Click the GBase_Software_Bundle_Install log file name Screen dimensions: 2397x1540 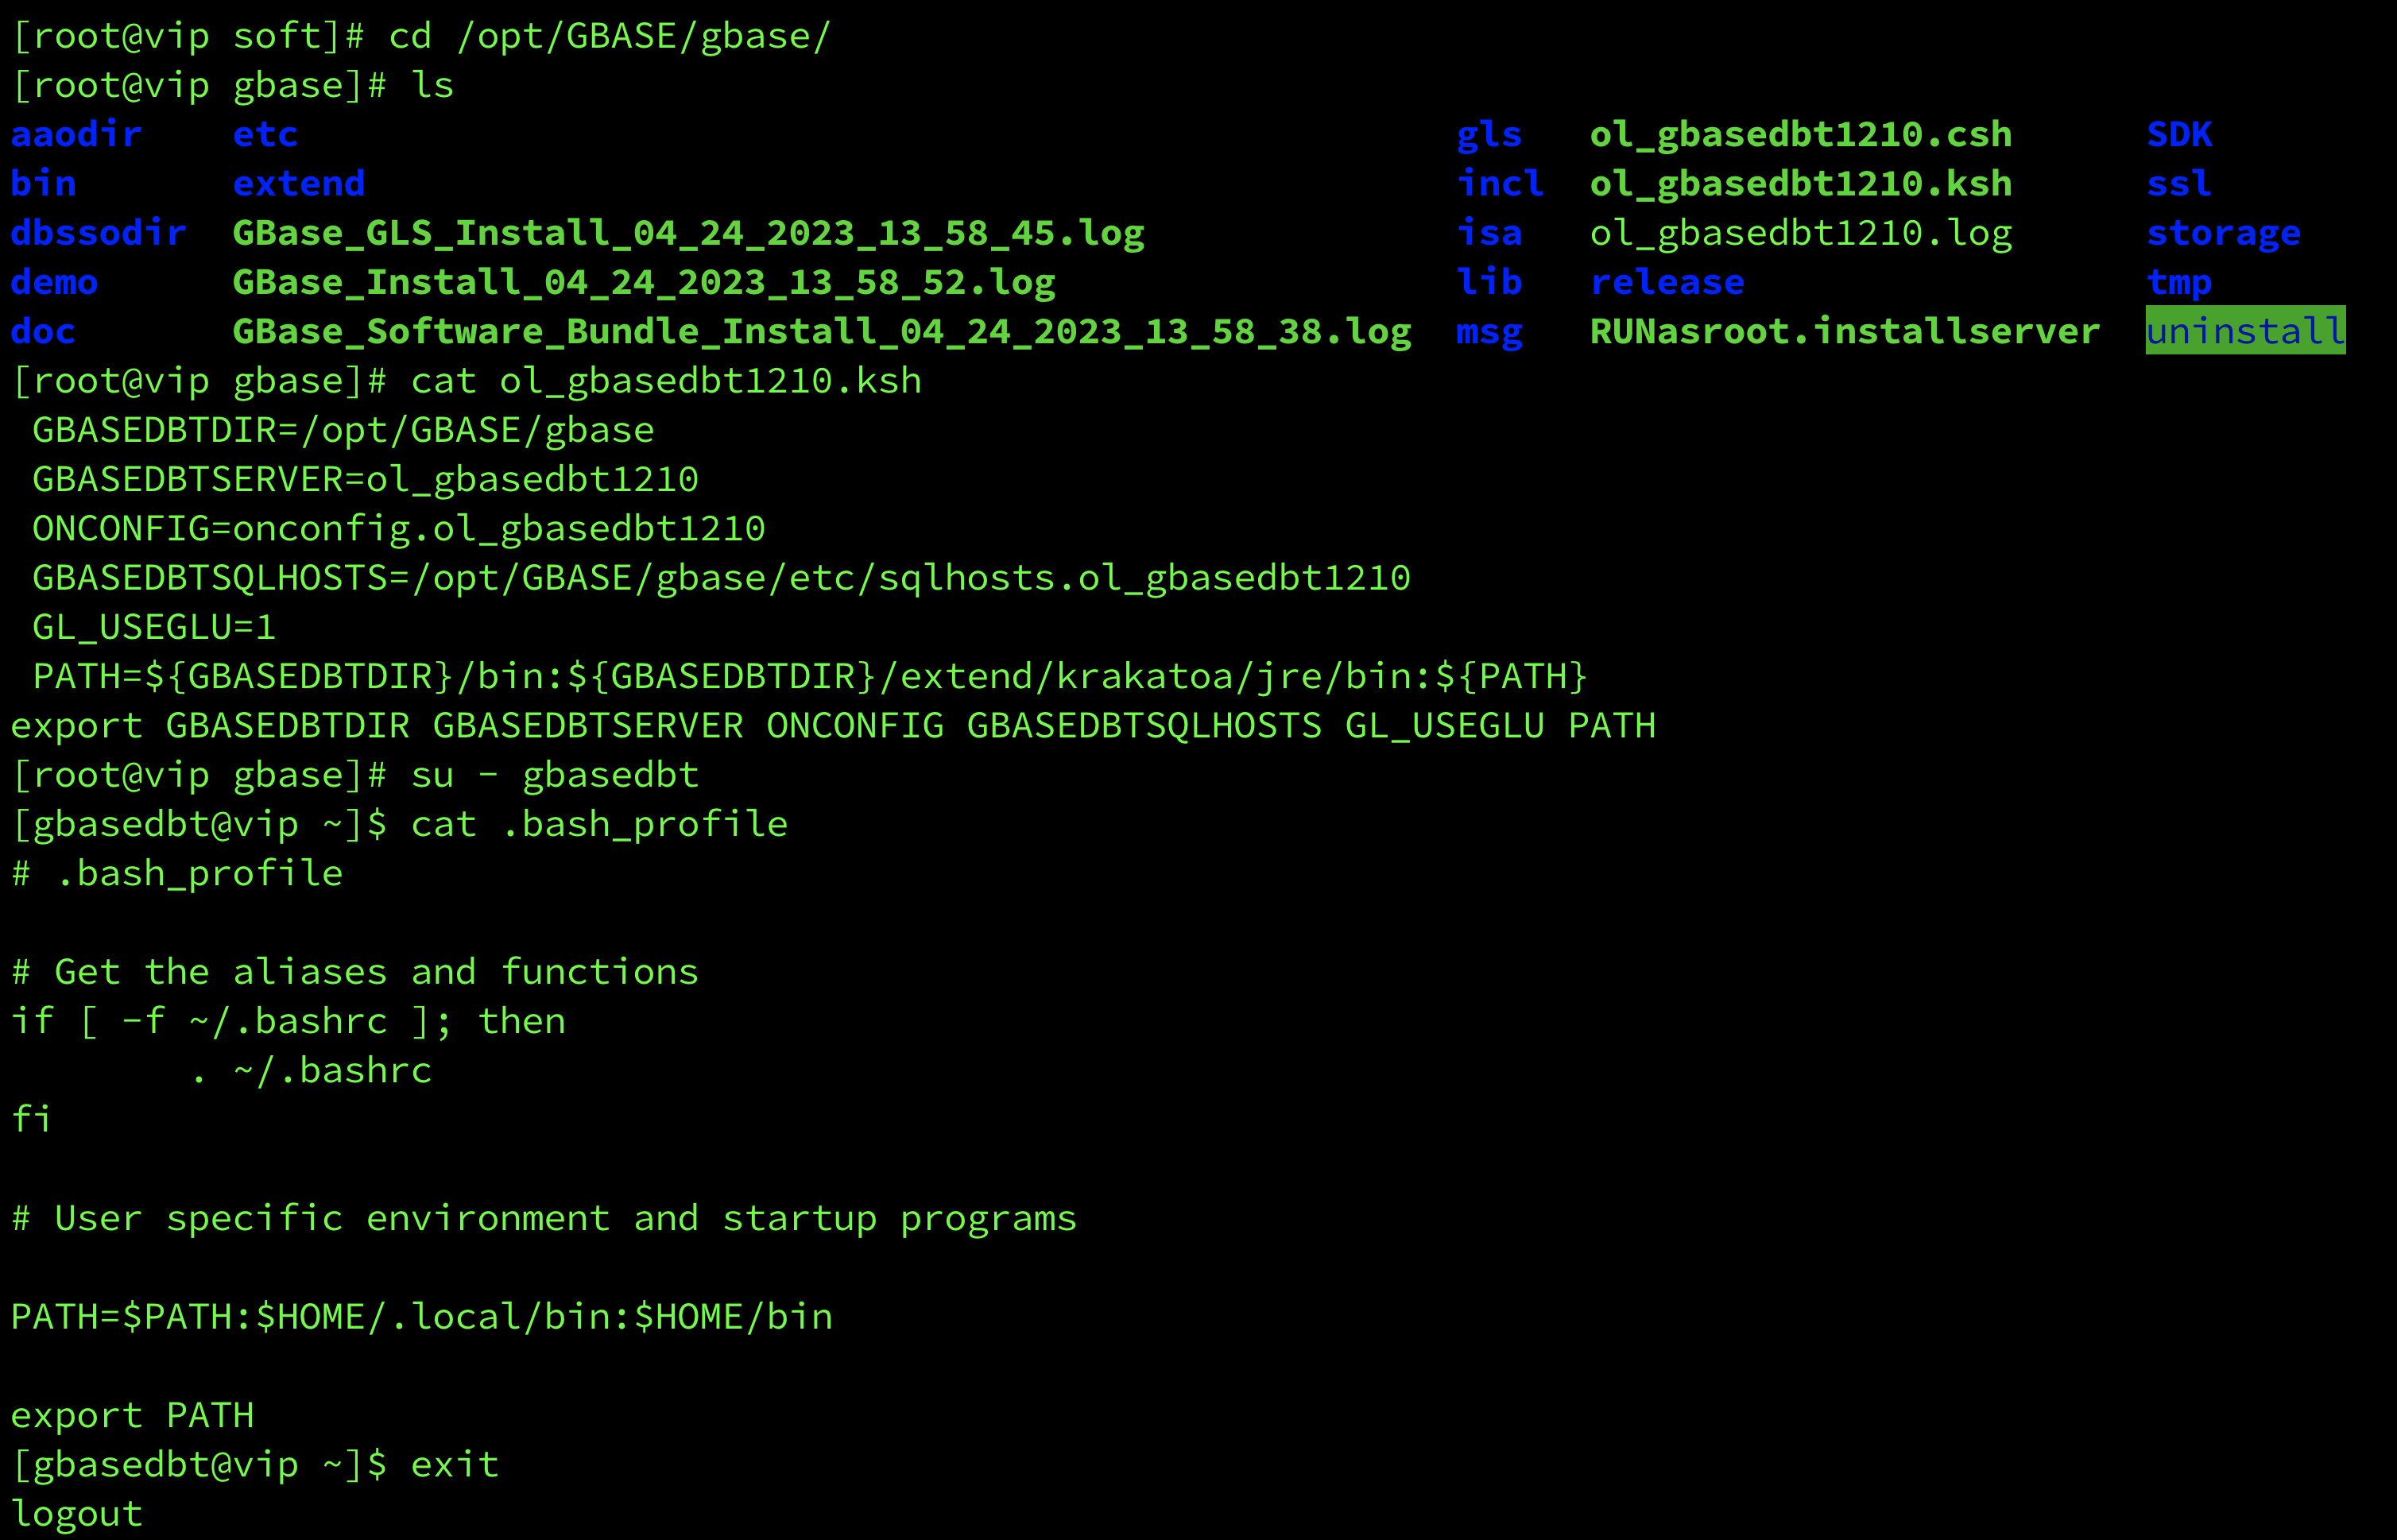822,331
